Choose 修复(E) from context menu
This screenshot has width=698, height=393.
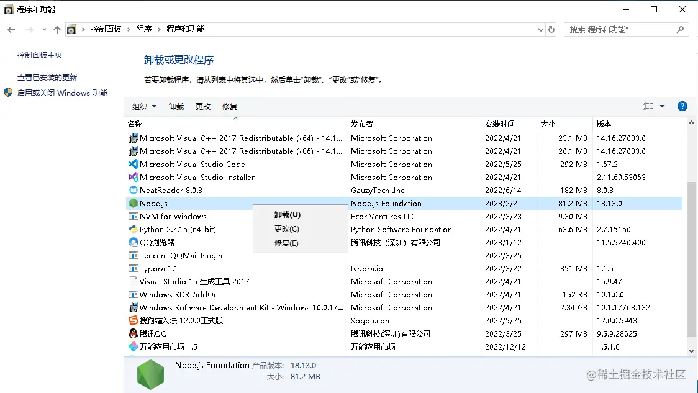(301, 243)
